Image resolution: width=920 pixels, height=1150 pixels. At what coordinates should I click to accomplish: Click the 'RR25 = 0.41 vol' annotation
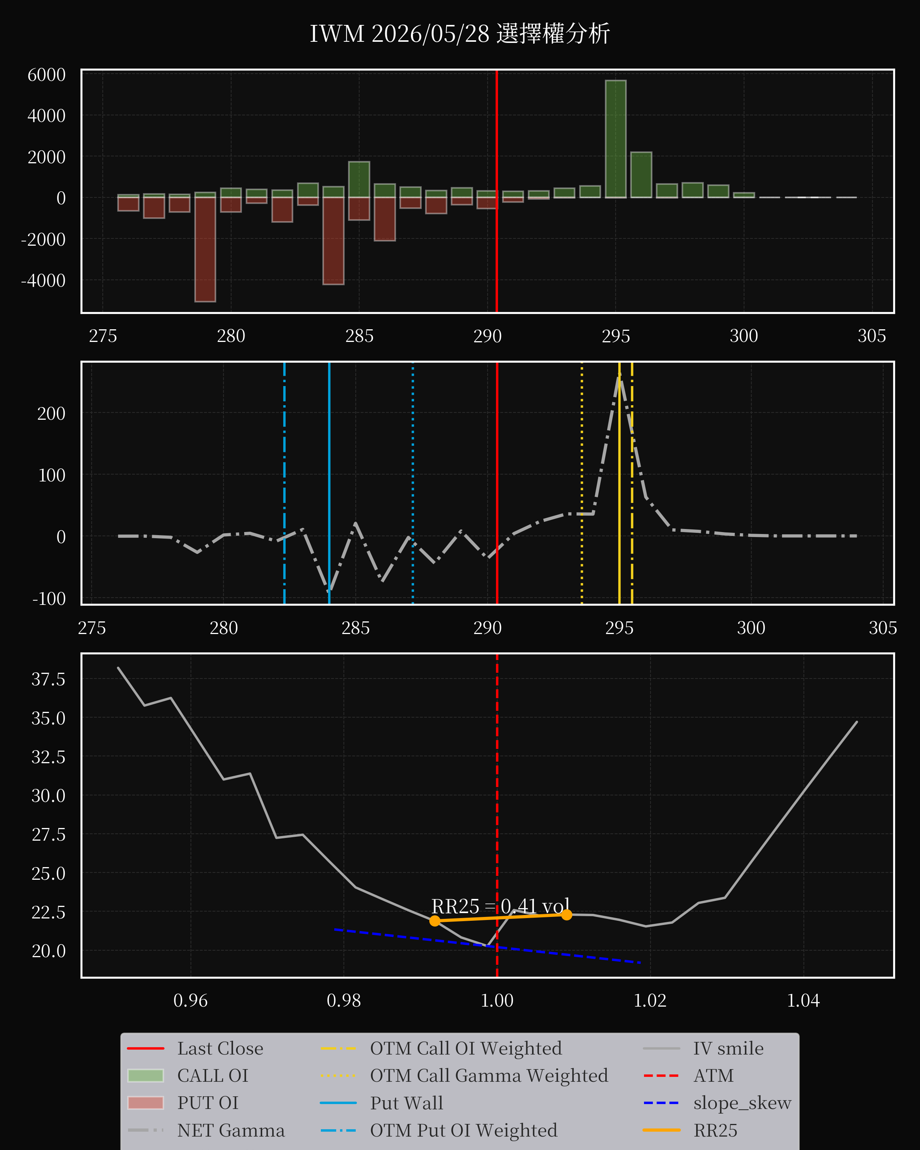[x=500, y=906]
